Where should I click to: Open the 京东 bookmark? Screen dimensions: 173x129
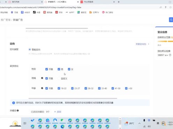coord(59,12)
